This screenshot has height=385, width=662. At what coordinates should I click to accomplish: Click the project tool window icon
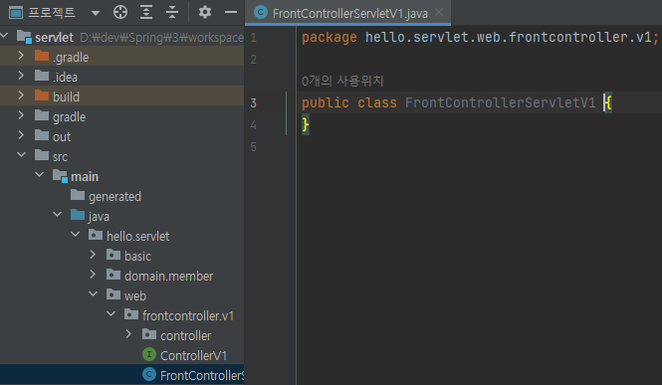pos(16,13)
